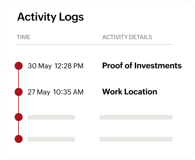Click third row's time placeholder bar
The image size is (195, 160).
pyautogui.click(x=51, y=117)
